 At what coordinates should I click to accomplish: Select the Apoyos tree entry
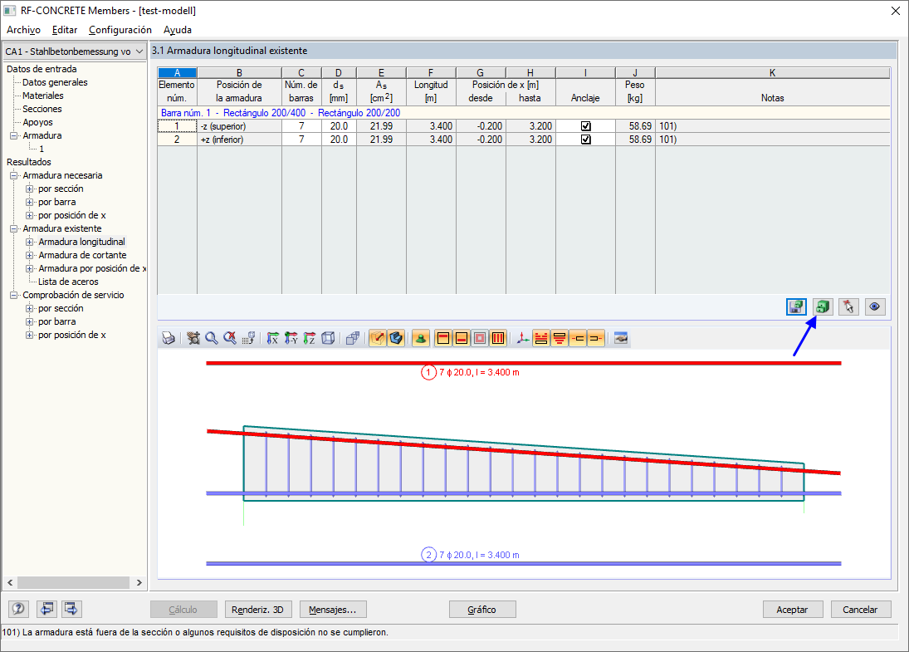[x=37, y=122]
